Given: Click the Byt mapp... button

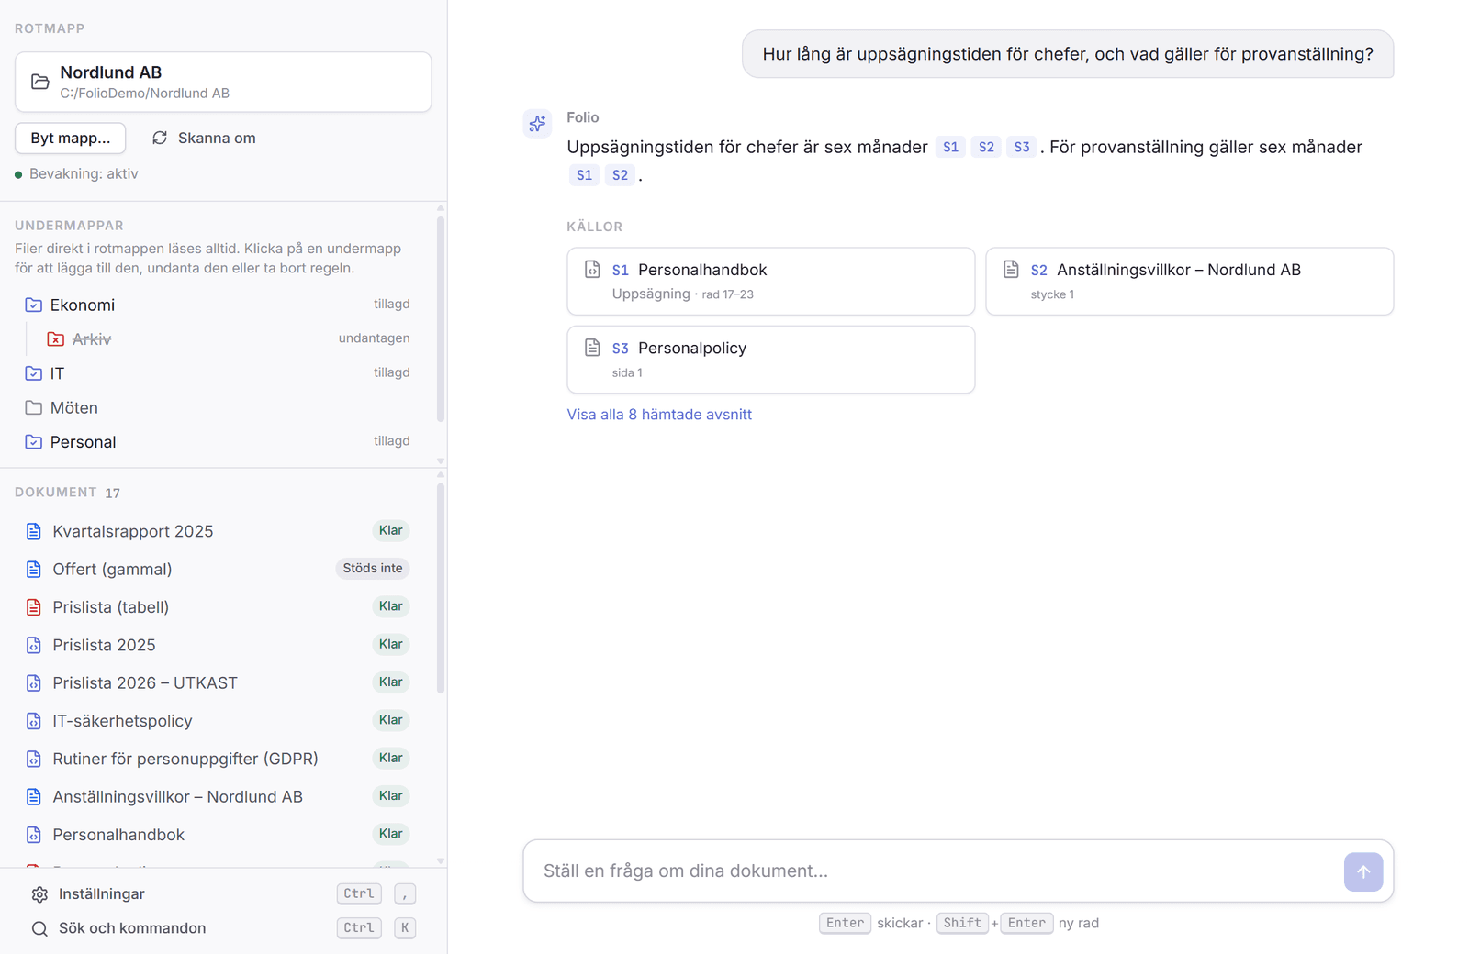Looking at the screenshot, I should pos(71,138).
